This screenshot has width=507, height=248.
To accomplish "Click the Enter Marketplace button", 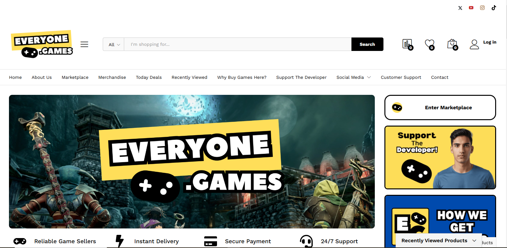I will (440, 107).
